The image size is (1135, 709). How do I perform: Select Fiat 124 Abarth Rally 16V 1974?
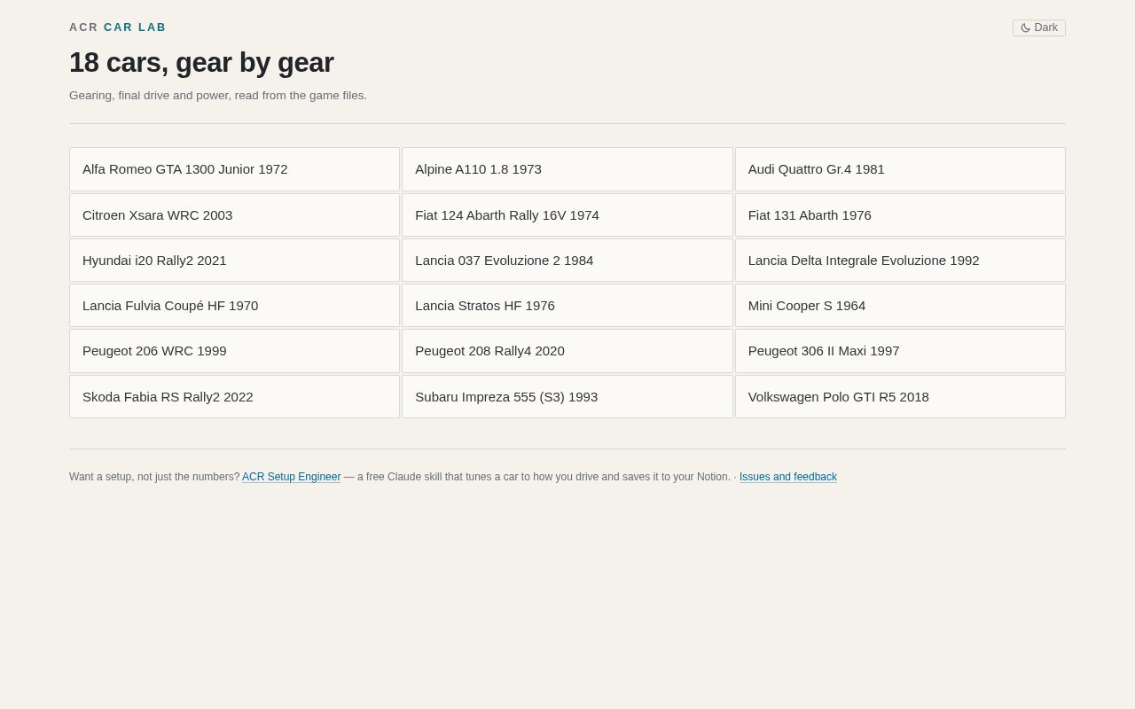[567, 215]
